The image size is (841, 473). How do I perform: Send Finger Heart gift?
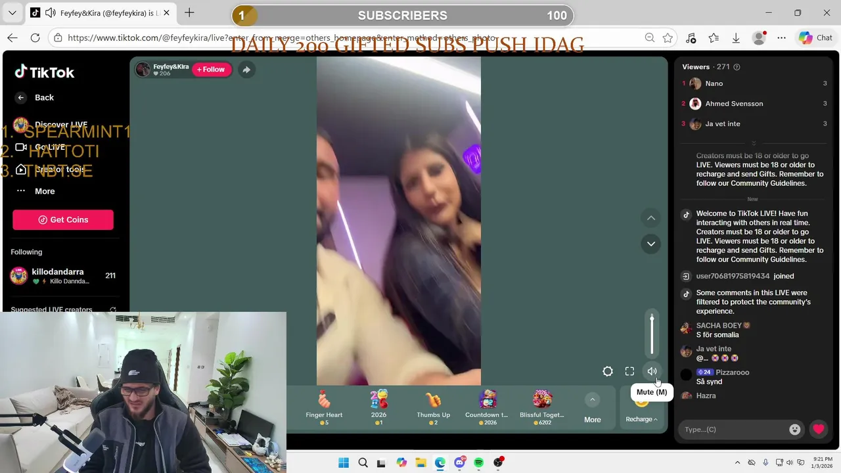click(x=324, y=407)
